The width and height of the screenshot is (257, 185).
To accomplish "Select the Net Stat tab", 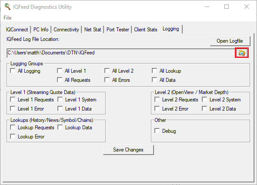I will [93, 30].
